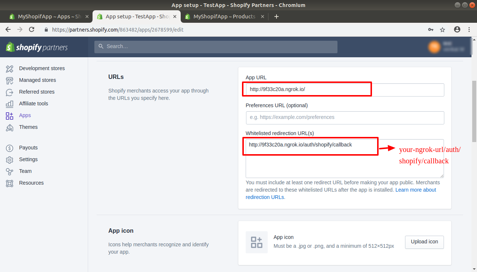Screen dimensions: 477x272
Task: Open Development stores page
Action: (42, 68)
